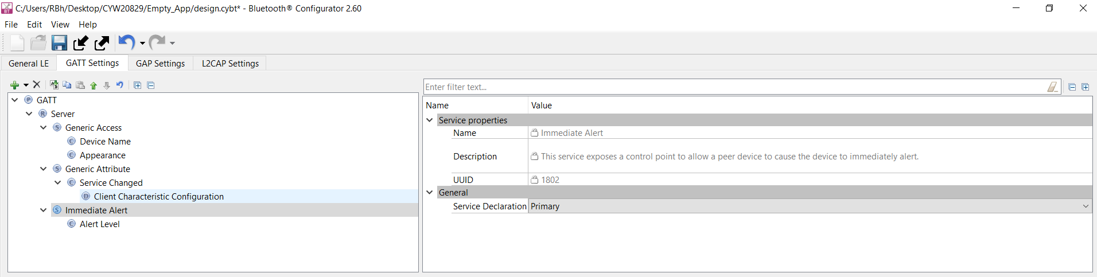Screen dimensions: 1097x277
Task: Click the Export configuration arrow icon
Action: point(102,43)
